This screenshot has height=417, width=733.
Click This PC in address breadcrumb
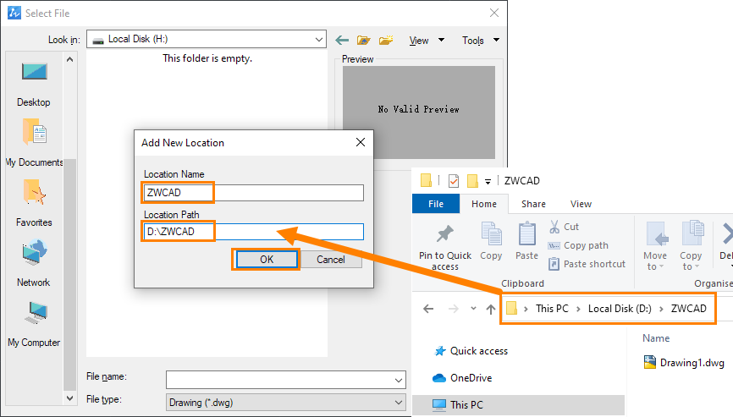(x=552, y=309)
